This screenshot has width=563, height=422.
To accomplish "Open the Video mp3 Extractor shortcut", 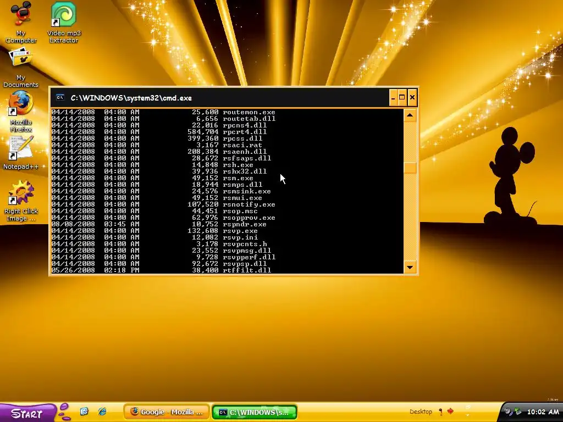I will click(64, 21).
